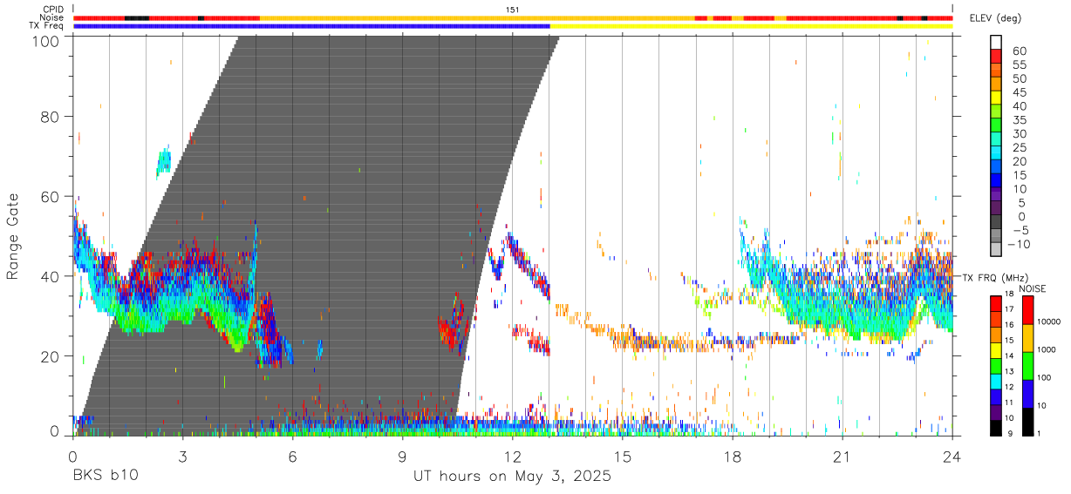Click the −10 label on elevation colorbar
The image size is (1071, 494).
pos(1018,244)
